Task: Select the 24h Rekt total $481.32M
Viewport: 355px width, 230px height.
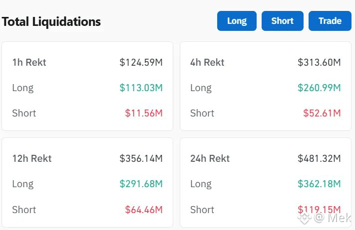Action: (x=319, y=158)
